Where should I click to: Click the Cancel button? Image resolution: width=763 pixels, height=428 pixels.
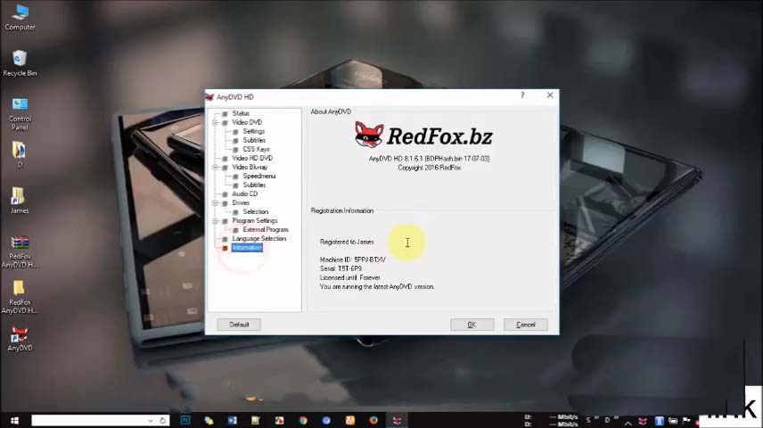(526, 325)
